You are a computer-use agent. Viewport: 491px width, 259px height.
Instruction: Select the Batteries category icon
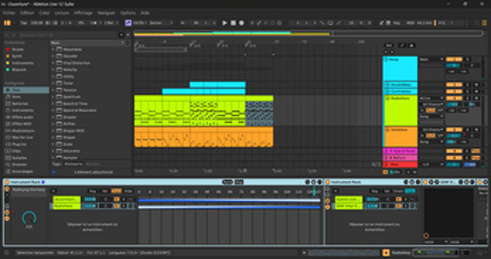click(x=8, y=103)
